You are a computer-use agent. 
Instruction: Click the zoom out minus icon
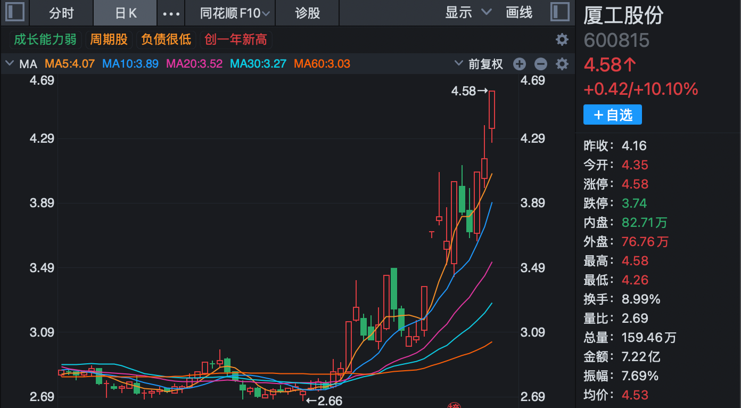pos(541,64)
